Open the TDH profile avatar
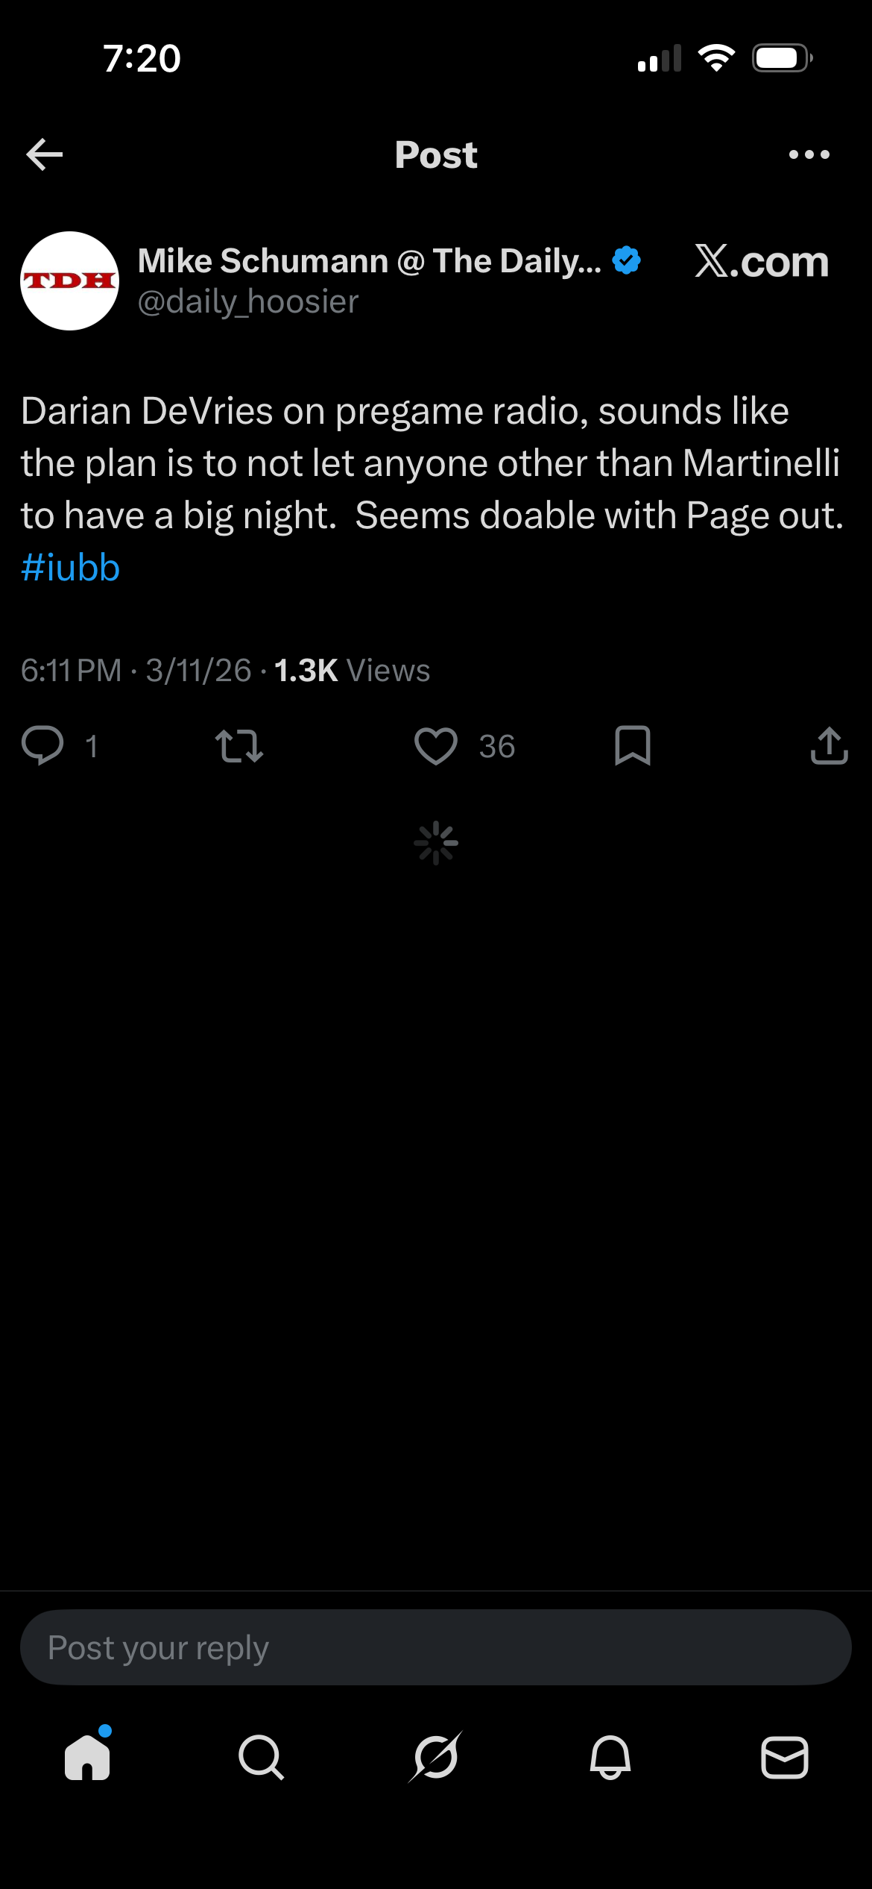This screenshot has height=1889, width=872. point(69,281)
